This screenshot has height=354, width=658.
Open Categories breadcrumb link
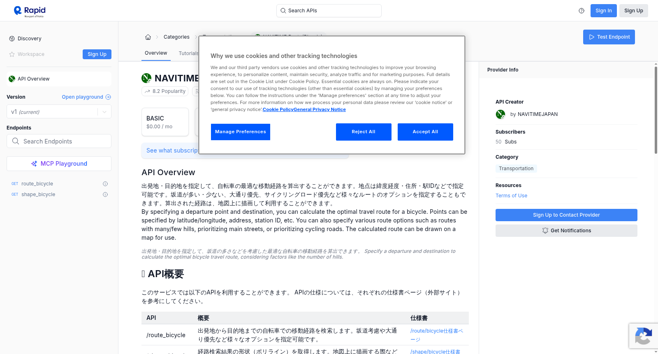point(176,37)
